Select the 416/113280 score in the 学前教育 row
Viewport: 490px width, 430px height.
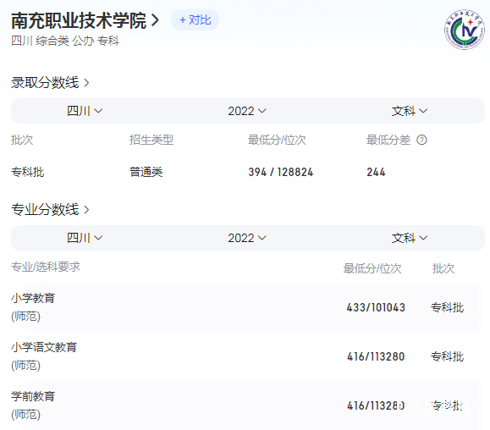[376, 405]
